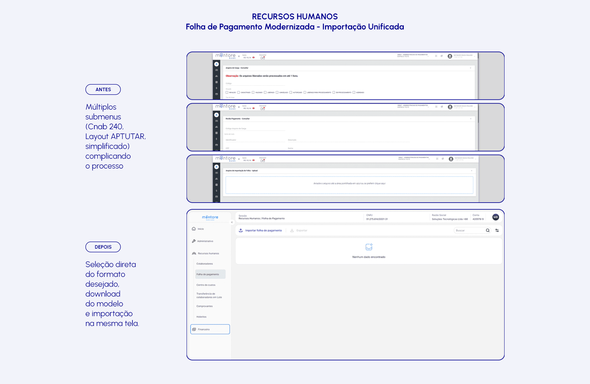
Task: Open company selector in Arquivo de Carga header
Action: 412,56
